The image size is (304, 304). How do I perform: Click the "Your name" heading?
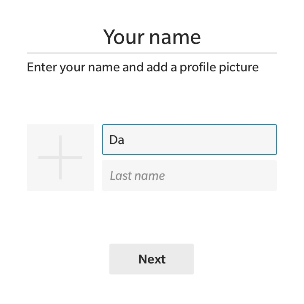(x=152, y=37)
